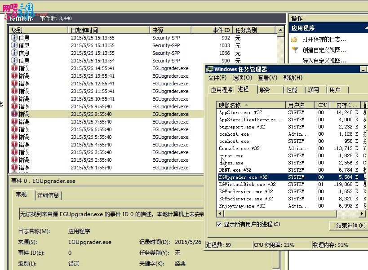Screen dimensions: 368x270
Task: Click the error icon of the 13:55:41 event
Action: (14, 76)
